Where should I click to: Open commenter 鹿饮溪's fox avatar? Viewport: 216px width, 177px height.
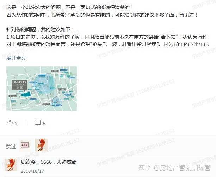[11, 165]
